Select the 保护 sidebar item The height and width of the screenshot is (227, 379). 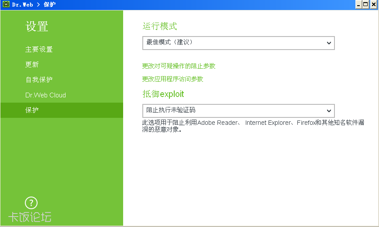point(62,110)
